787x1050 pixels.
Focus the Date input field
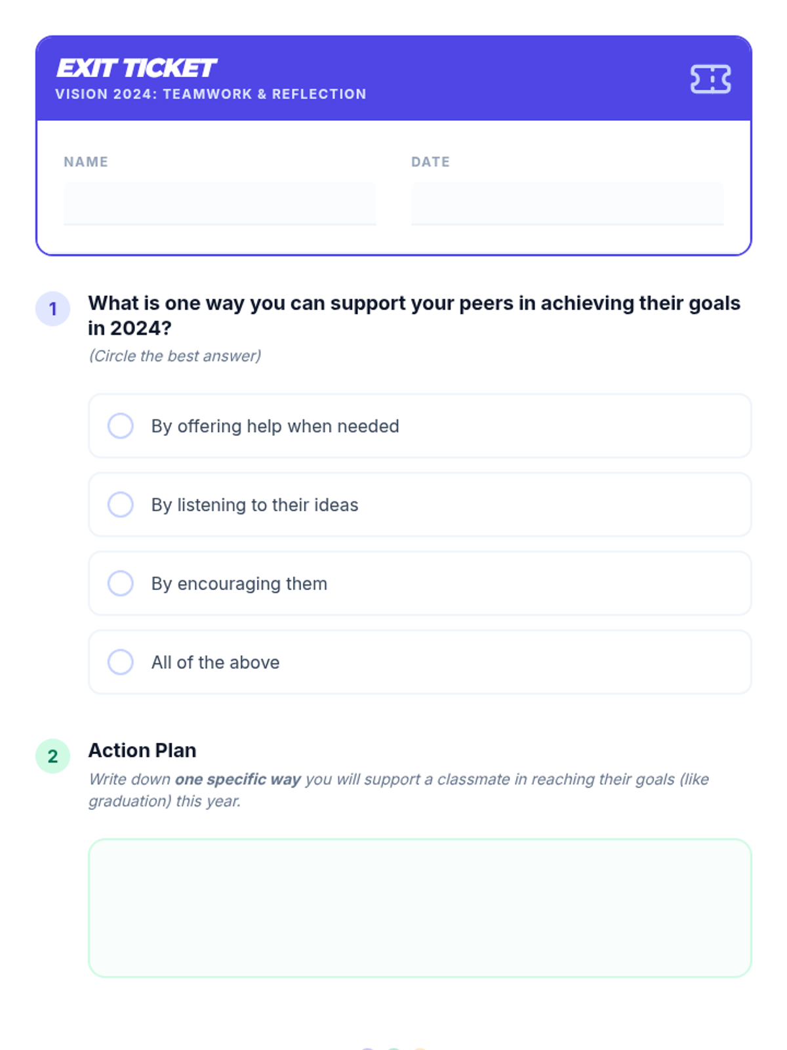coord(567,203)
